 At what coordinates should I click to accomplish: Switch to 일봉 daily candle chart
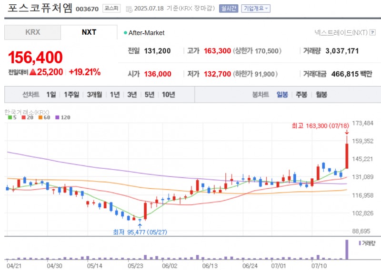pos(282,95)
